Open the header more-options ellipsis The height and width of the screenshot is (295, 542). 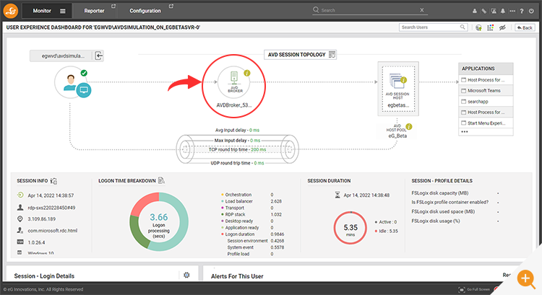point(512,11)
